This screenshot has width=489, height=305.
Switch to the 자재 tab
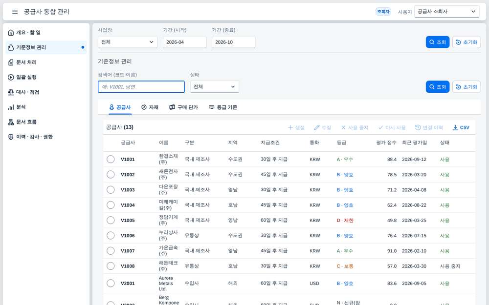(x=150, y=107)
